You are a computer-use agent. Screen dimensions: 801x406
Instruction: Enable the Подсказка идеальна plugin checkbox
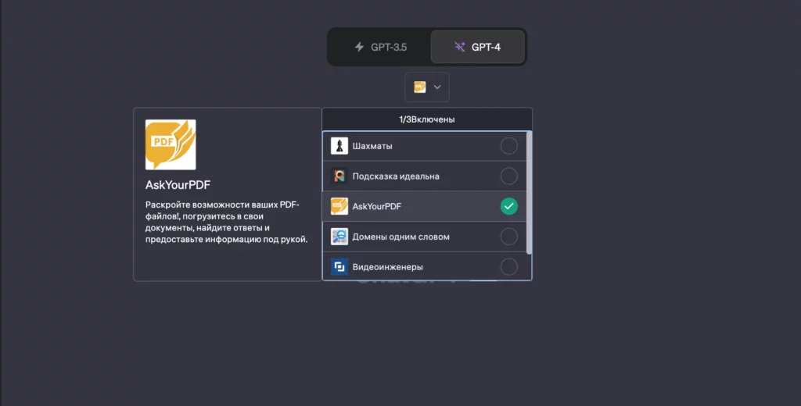[508, 176]
